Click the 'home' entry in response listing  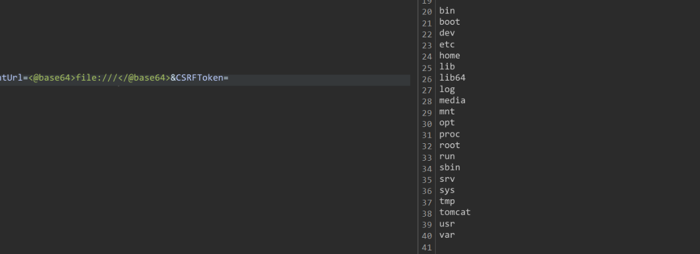(450, 56)
